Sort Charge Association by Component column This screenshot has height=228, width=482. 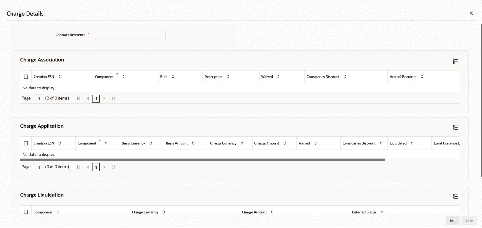click(123, 77)
